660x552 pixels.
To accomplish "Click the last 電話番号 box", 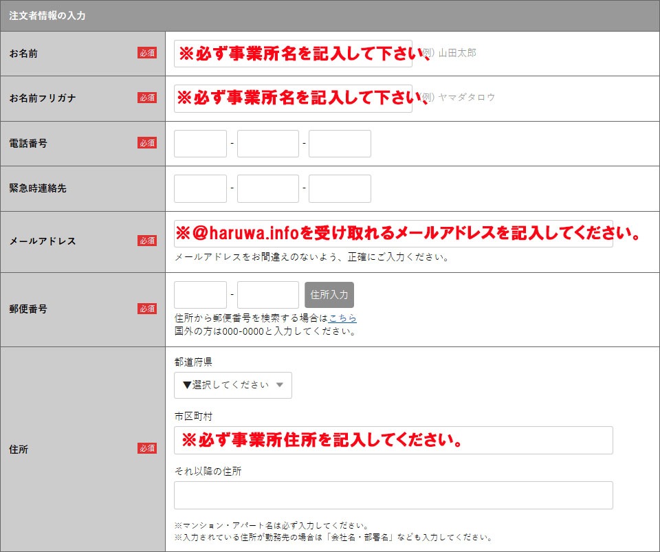I will point(340,144).
